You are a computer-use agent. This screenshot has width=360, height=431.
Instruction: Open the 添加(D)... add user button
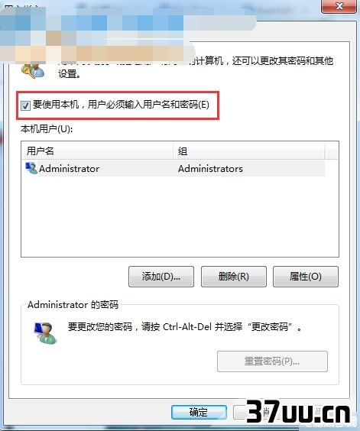(x=161, y=277)
